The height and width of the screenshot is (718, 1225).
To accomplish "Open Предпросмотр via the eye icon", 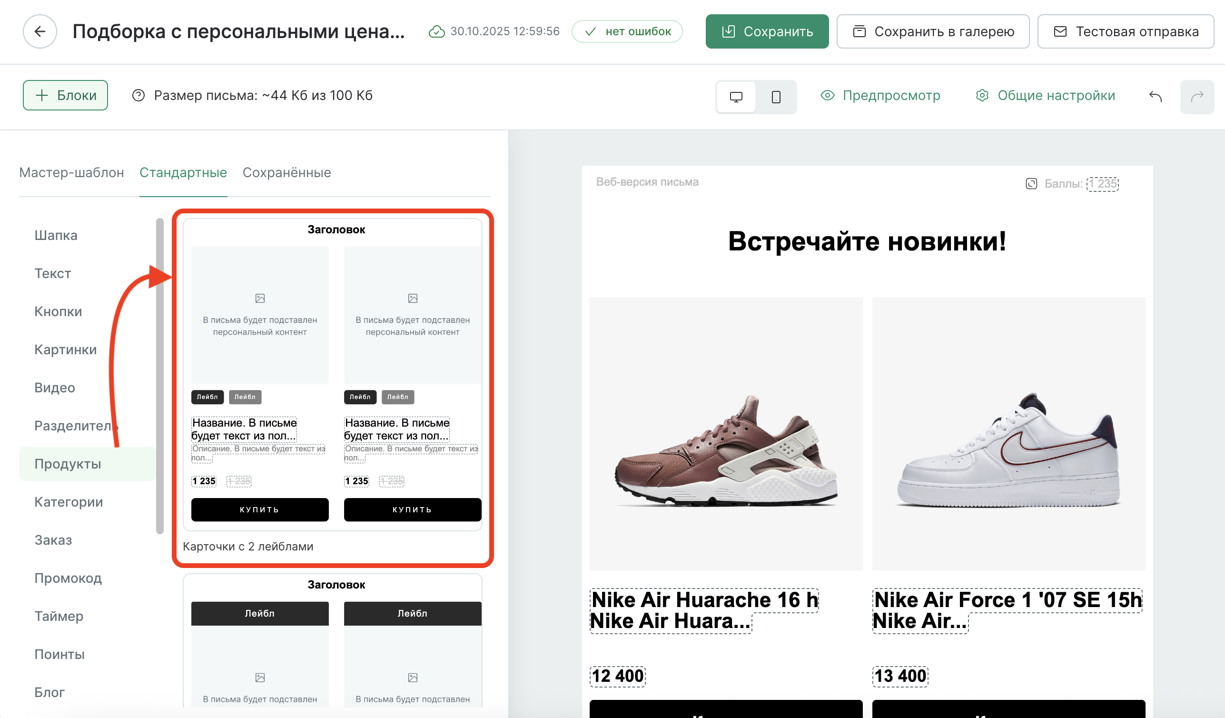I will pos(828,95).
